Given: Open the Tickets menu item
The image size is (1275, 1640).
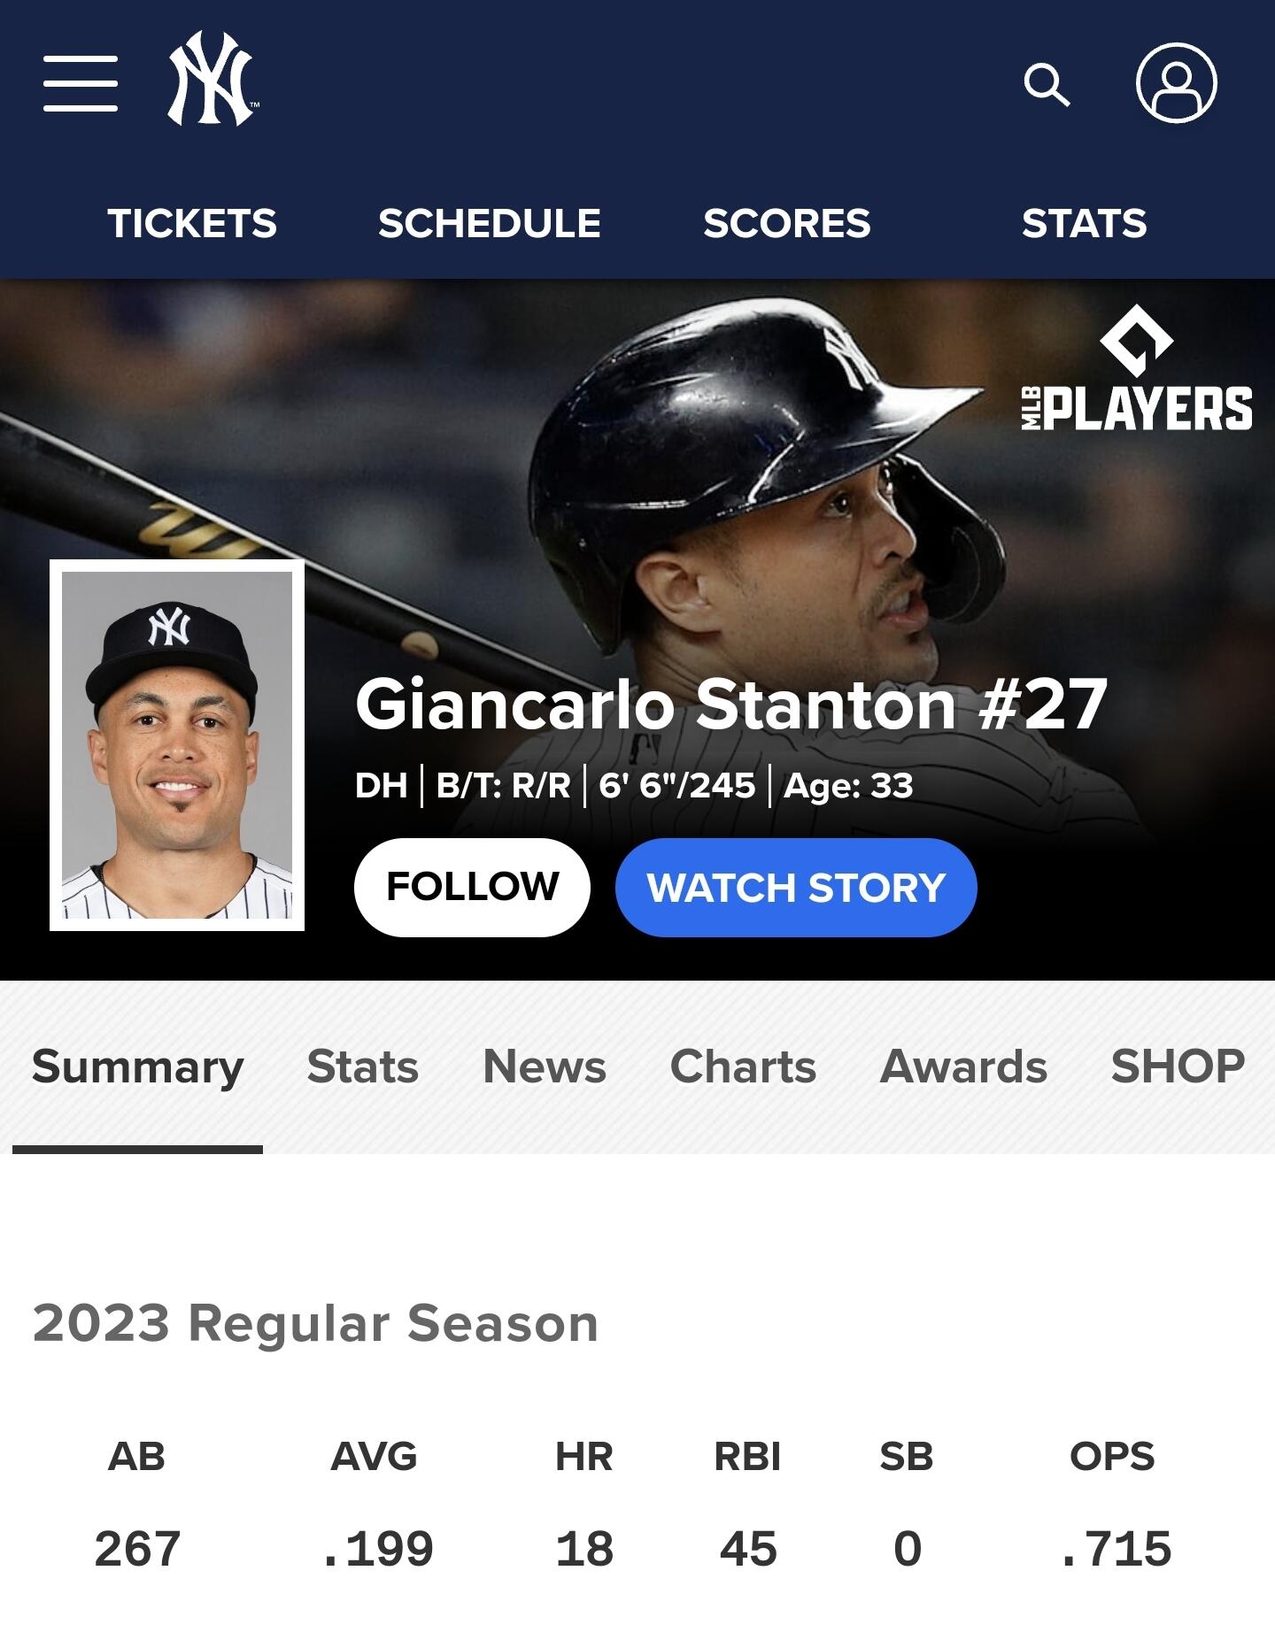Looking at the screenshot, I should click(192, 223).
